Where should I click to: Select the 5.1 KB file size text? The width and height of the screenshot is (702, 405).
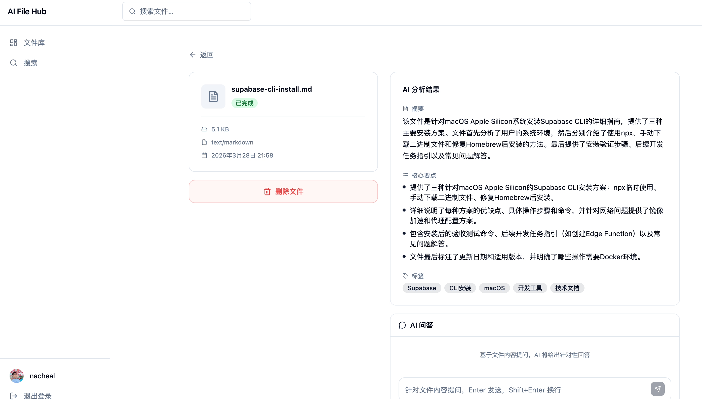tap(220, 129)
